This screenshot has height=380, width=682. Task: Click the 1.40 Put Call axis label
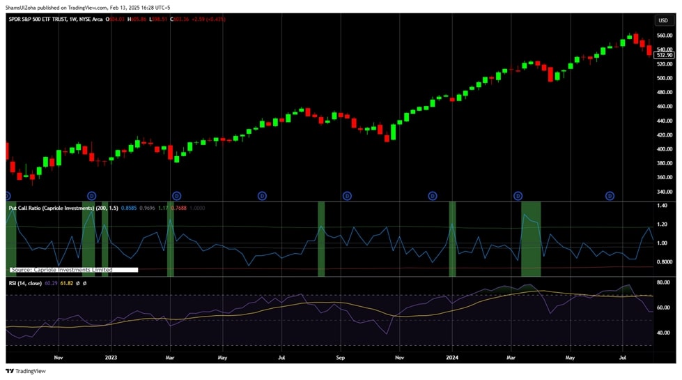tap(662, 206)
